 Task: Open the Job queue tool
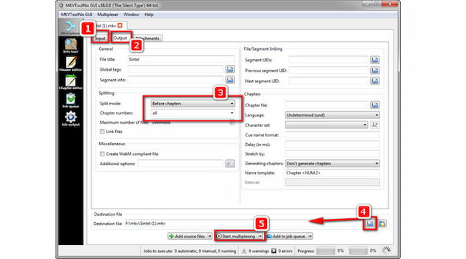71,101
